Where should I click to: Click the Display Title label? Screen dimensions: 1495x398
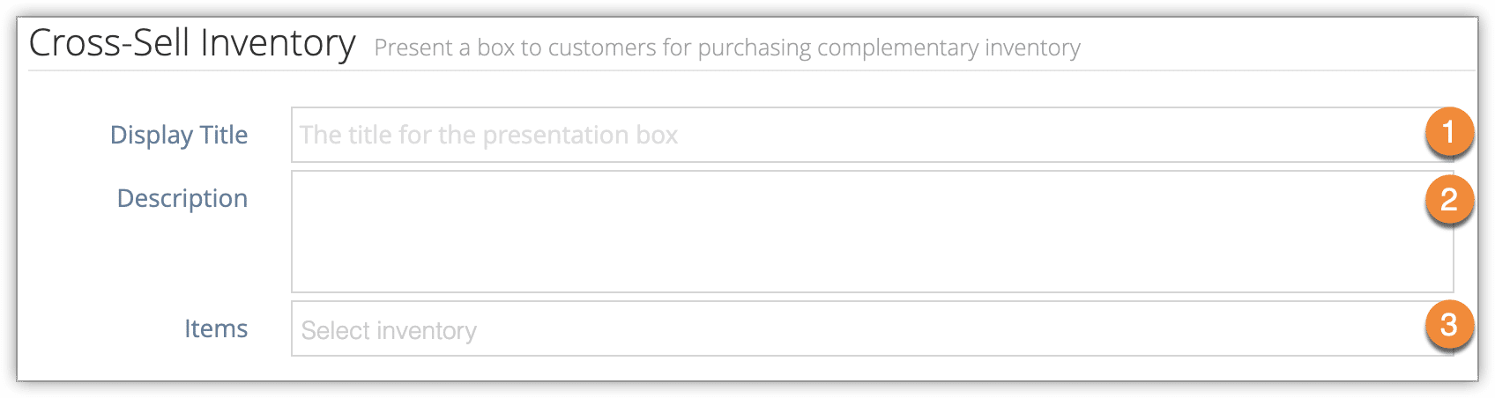[179, 135]
